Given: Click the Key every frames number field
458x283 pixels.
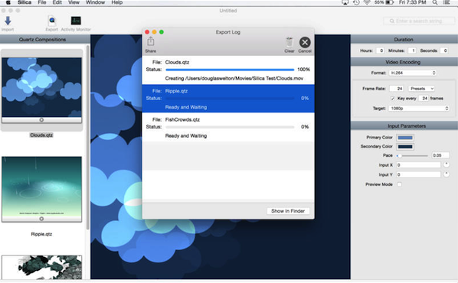Looking at the screenshot, I should point(424,99).
